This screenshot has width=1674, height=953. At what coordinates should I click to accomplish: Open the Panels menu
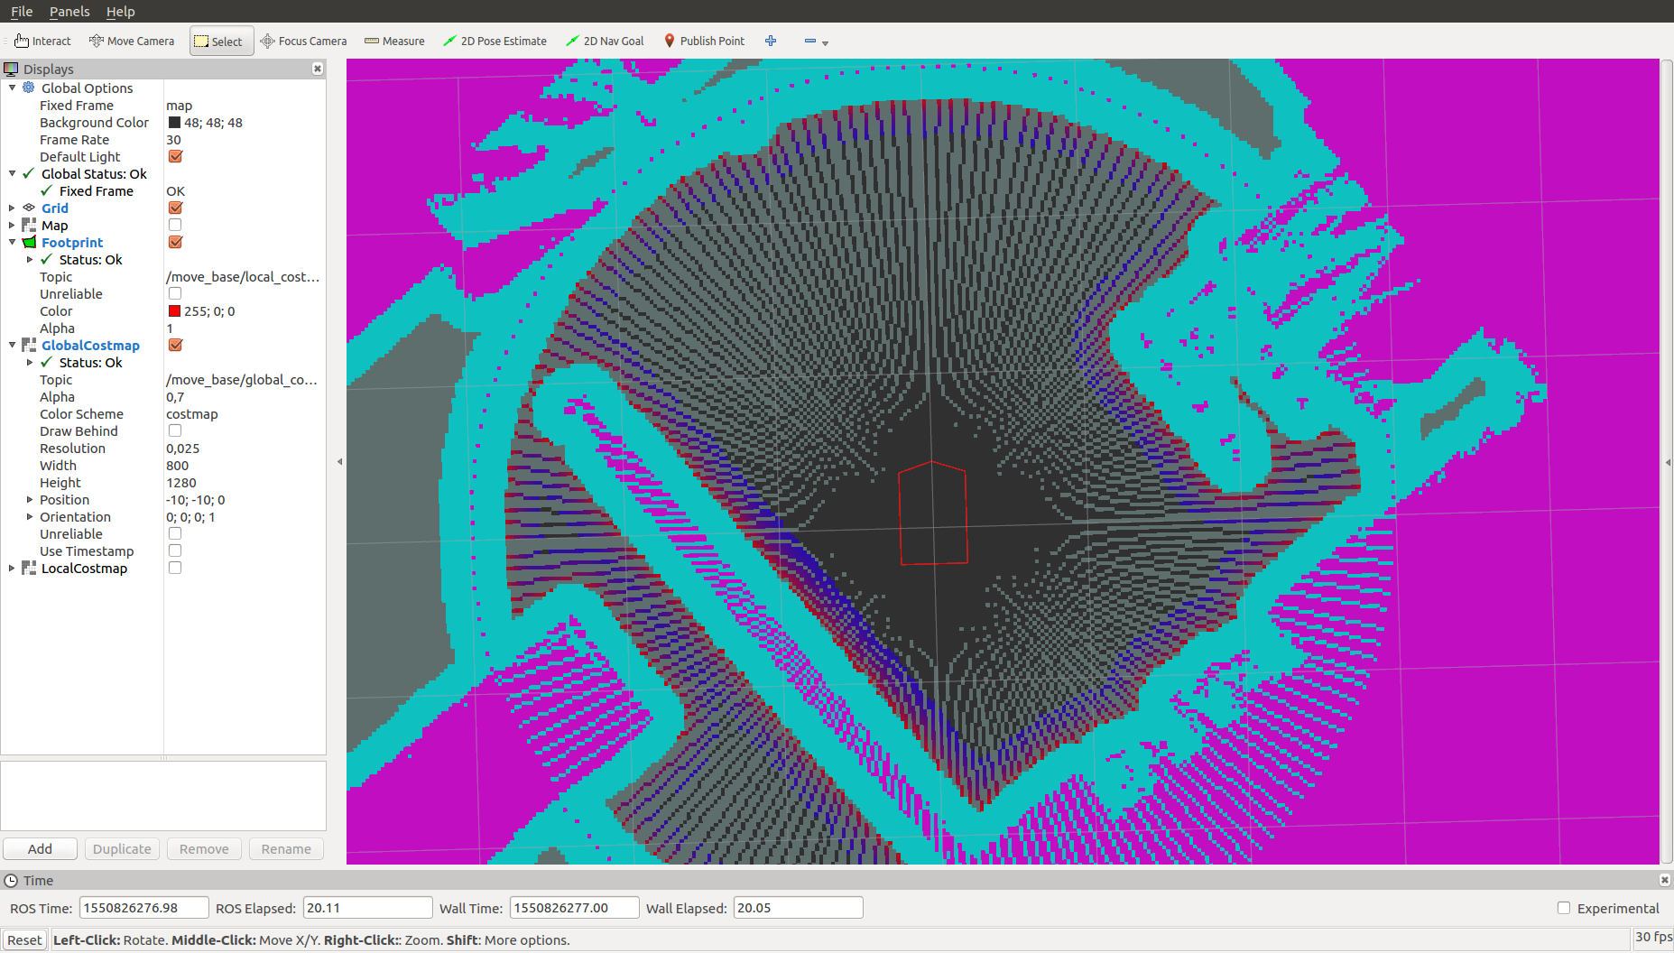tap(69, 11)
